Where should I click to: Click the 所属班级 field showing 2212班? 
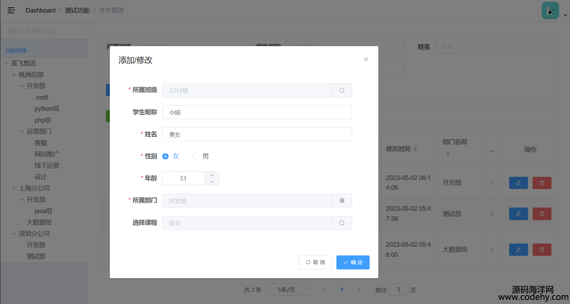click(247, 91)
